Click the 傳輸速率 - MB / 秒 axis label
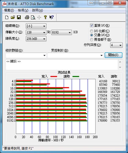Image resolution: width=128 pixels, height=153 pixels. (51, 140)
